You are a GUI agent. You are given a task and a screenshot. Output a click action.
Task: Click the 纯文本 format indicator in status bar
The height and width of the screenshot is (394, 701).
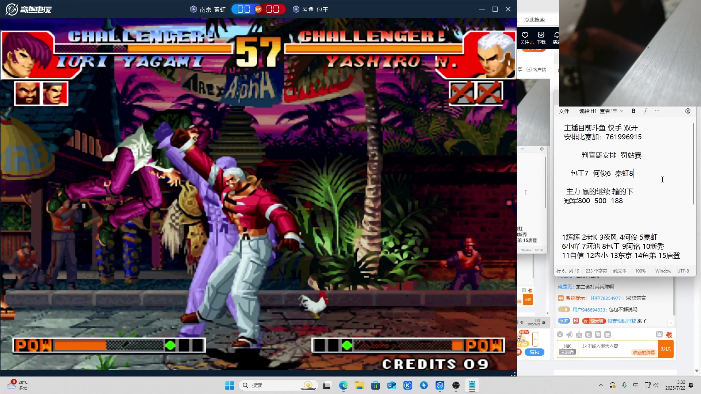tap(620, 271)
